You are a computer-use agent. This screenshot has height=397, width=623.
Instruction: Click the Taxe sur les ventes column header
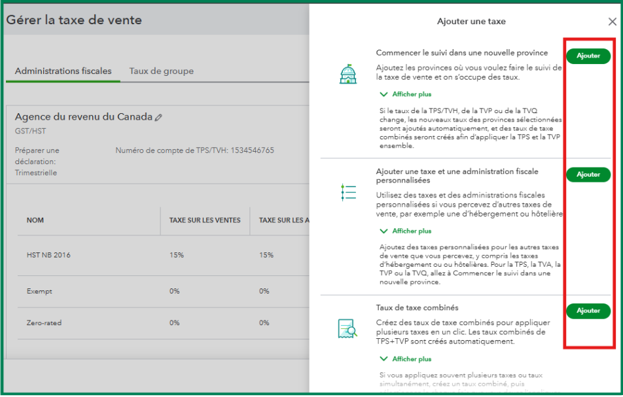(x=204, y=220)
